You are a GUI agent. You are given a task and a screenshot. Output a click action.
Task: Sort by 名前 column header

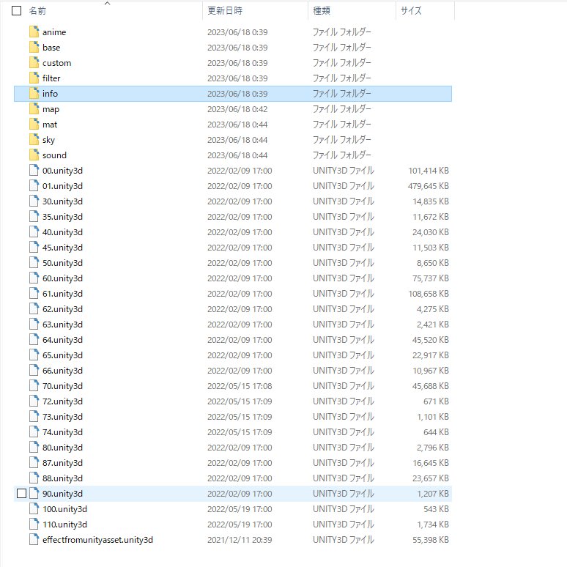pyautogui.click(x=37, y=11)
